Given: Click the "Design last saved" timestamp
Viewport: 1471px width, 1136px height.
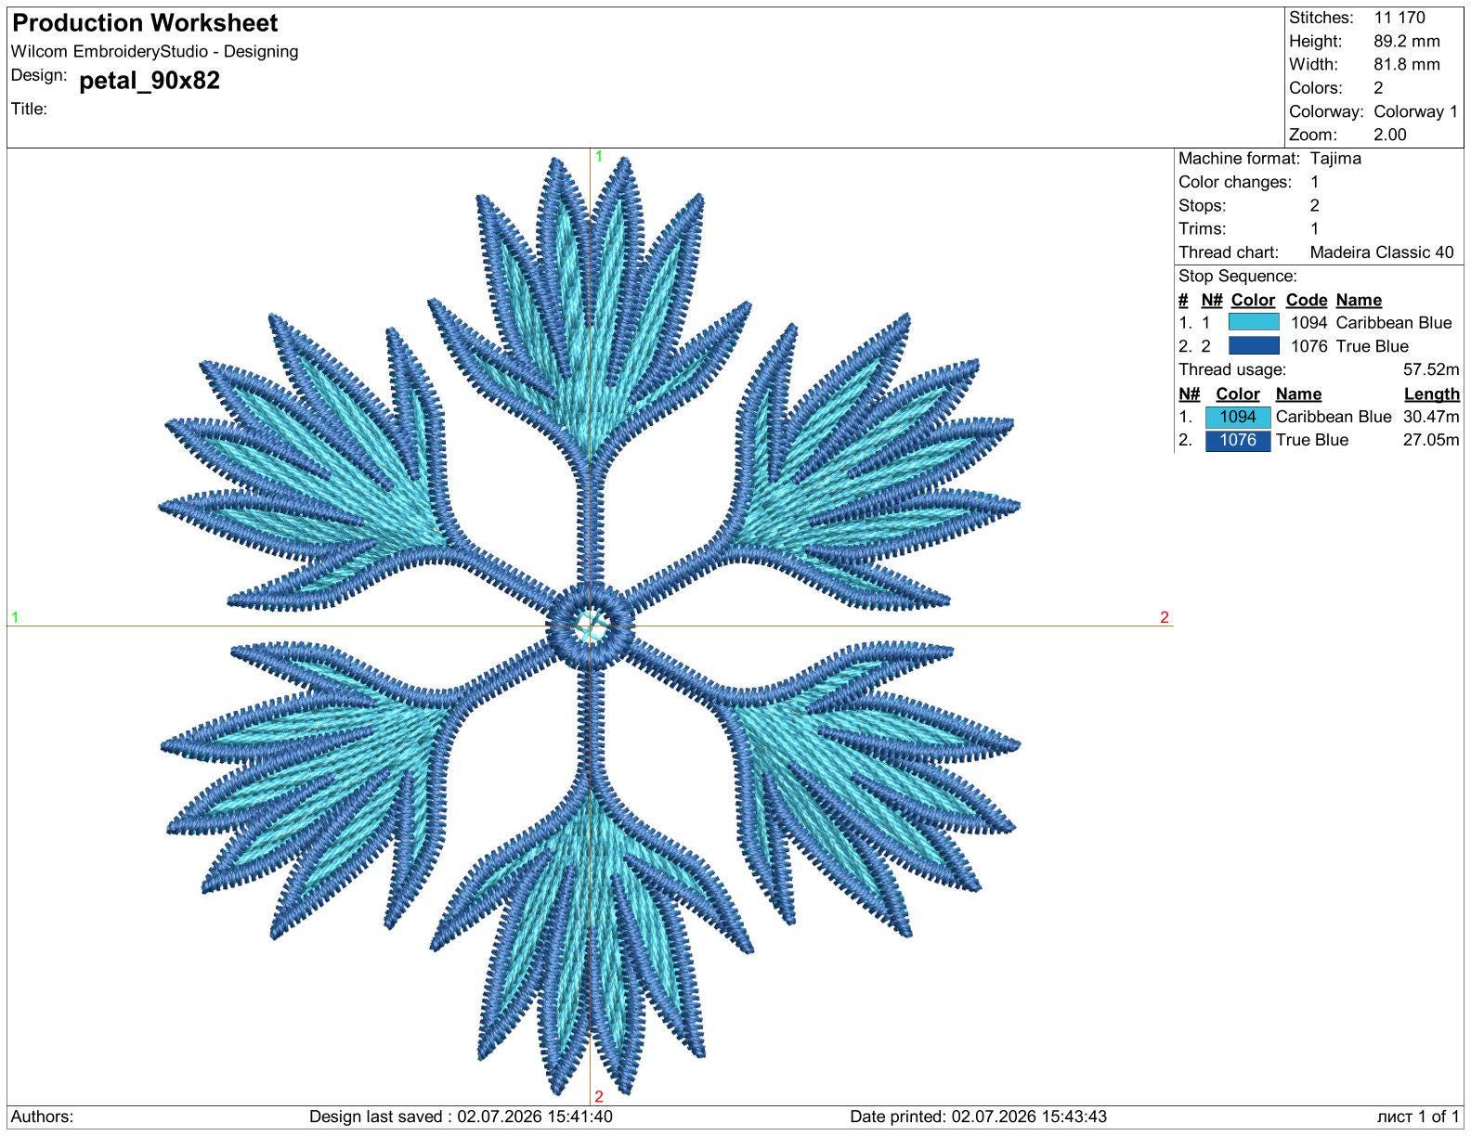Looking at the screenshot, I should click(461, 1117).
